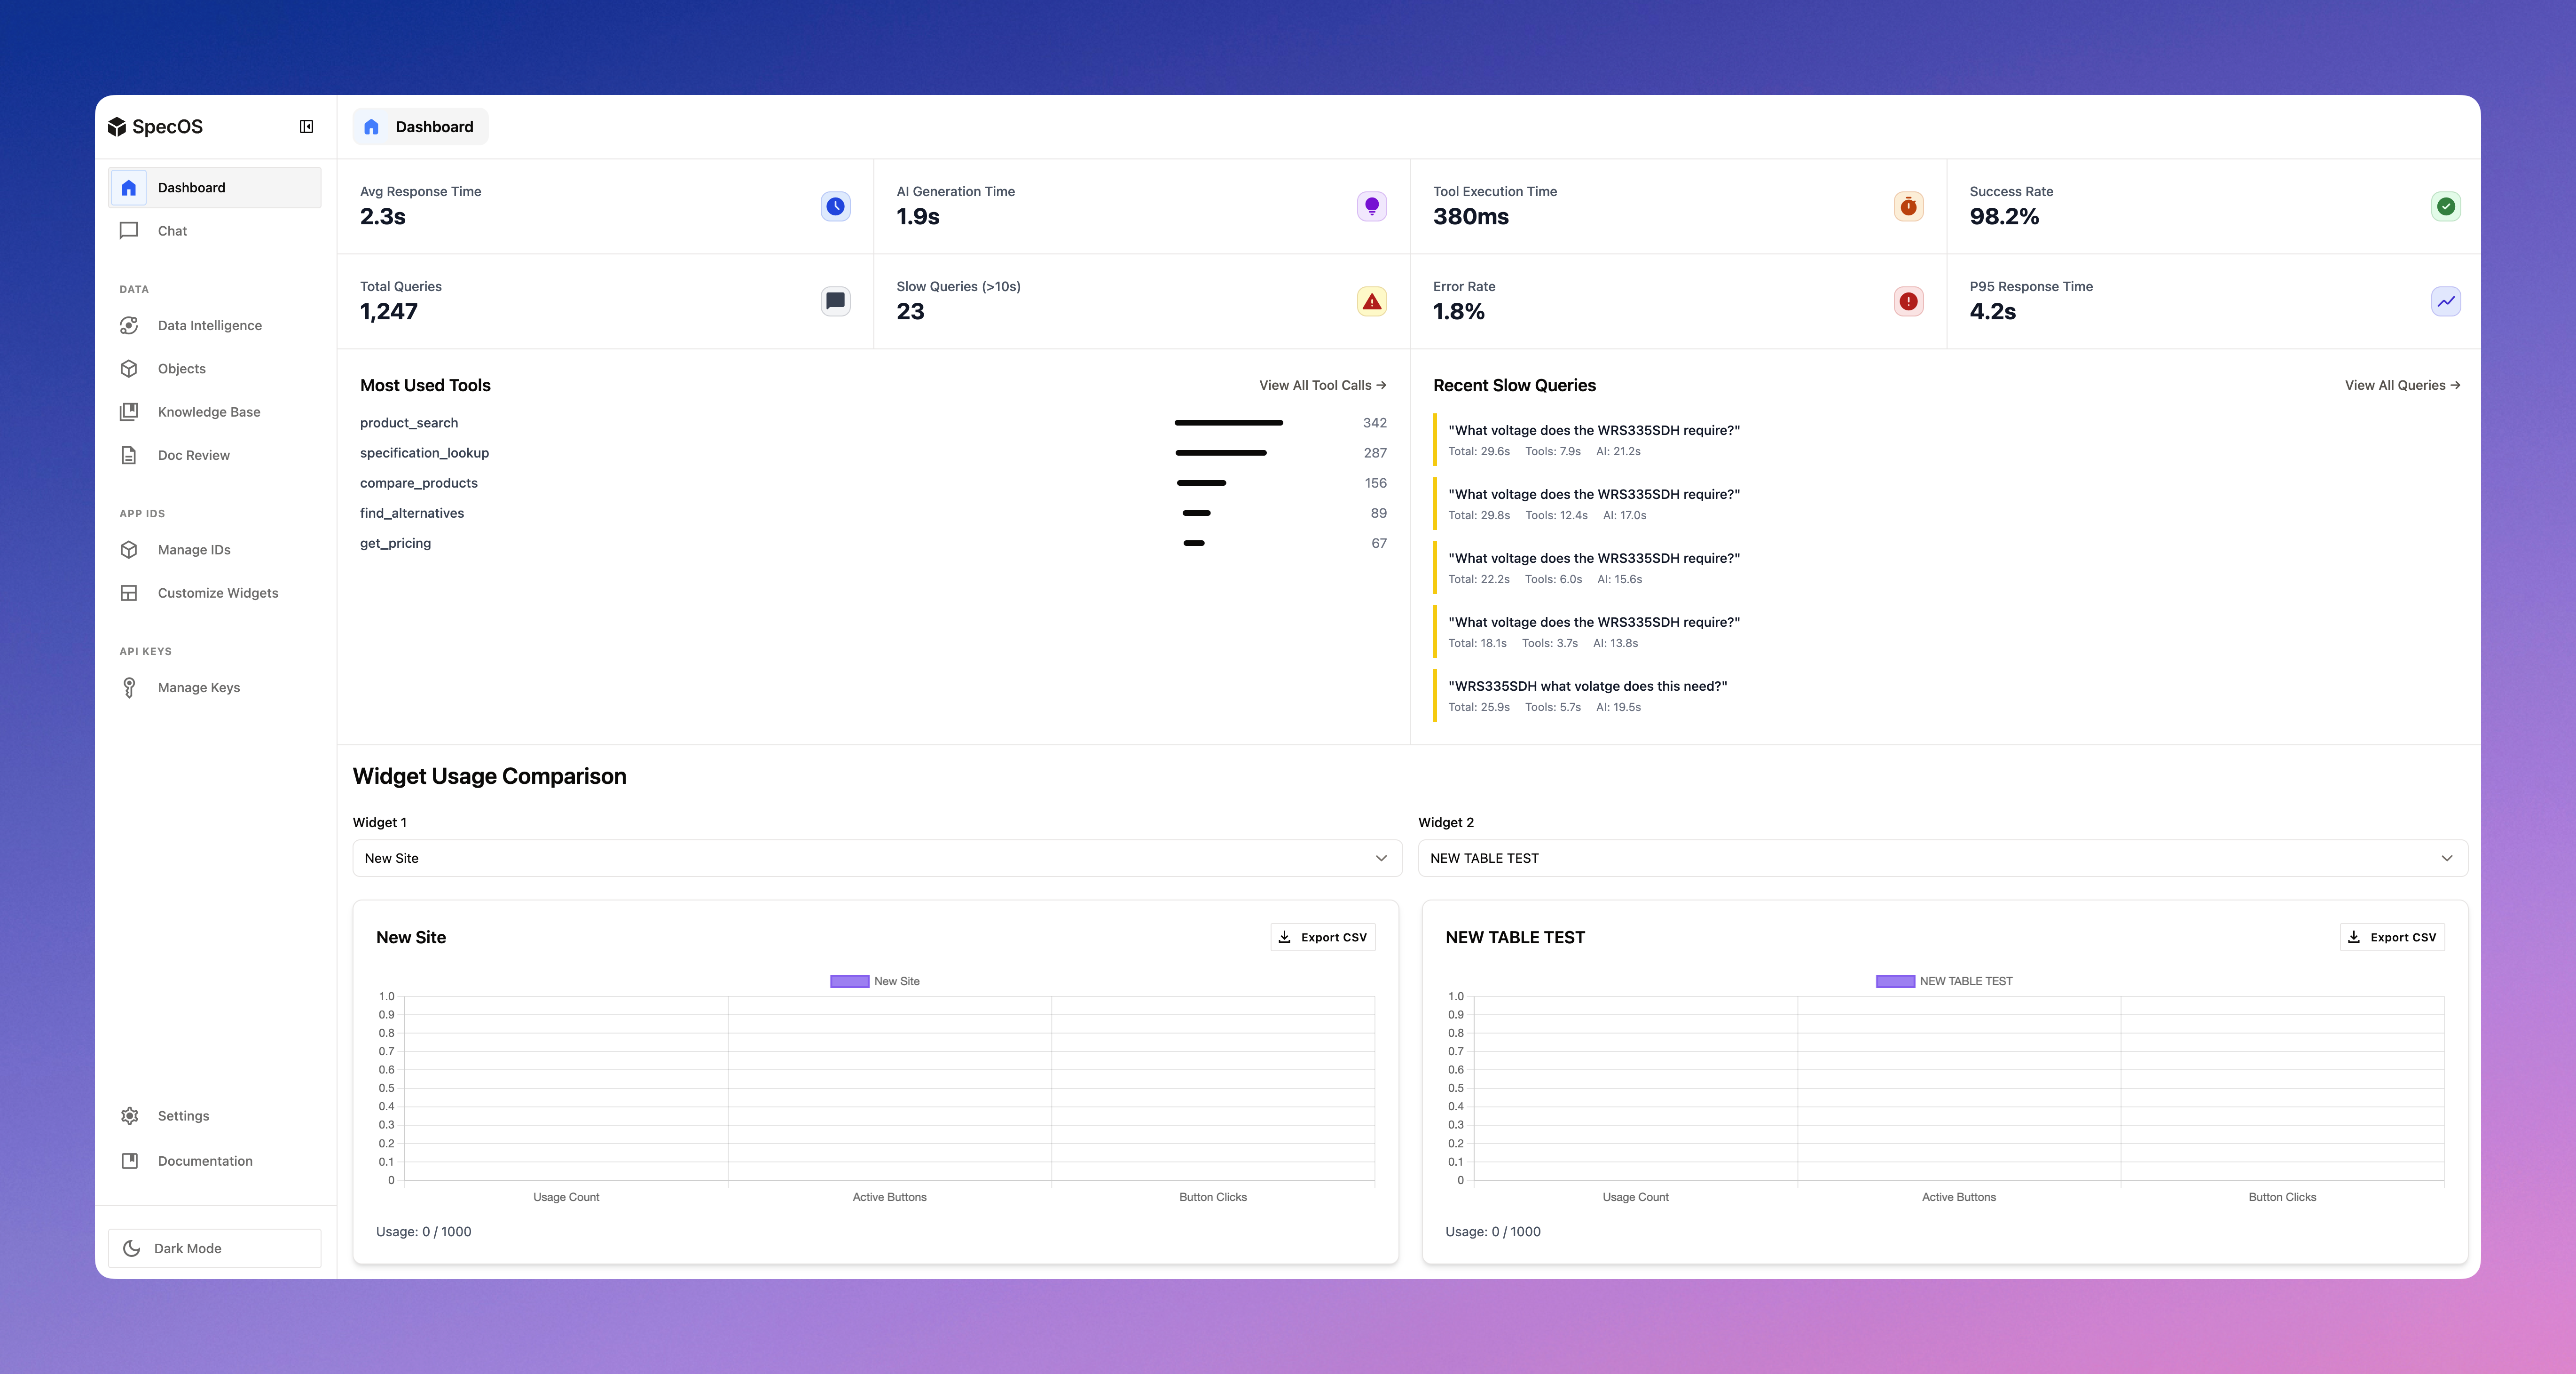The width and height of the screenshot is (2576, 1374).
Task: Click the Data Intelligence sidebar icon
Action: click(x=129, y=325)
